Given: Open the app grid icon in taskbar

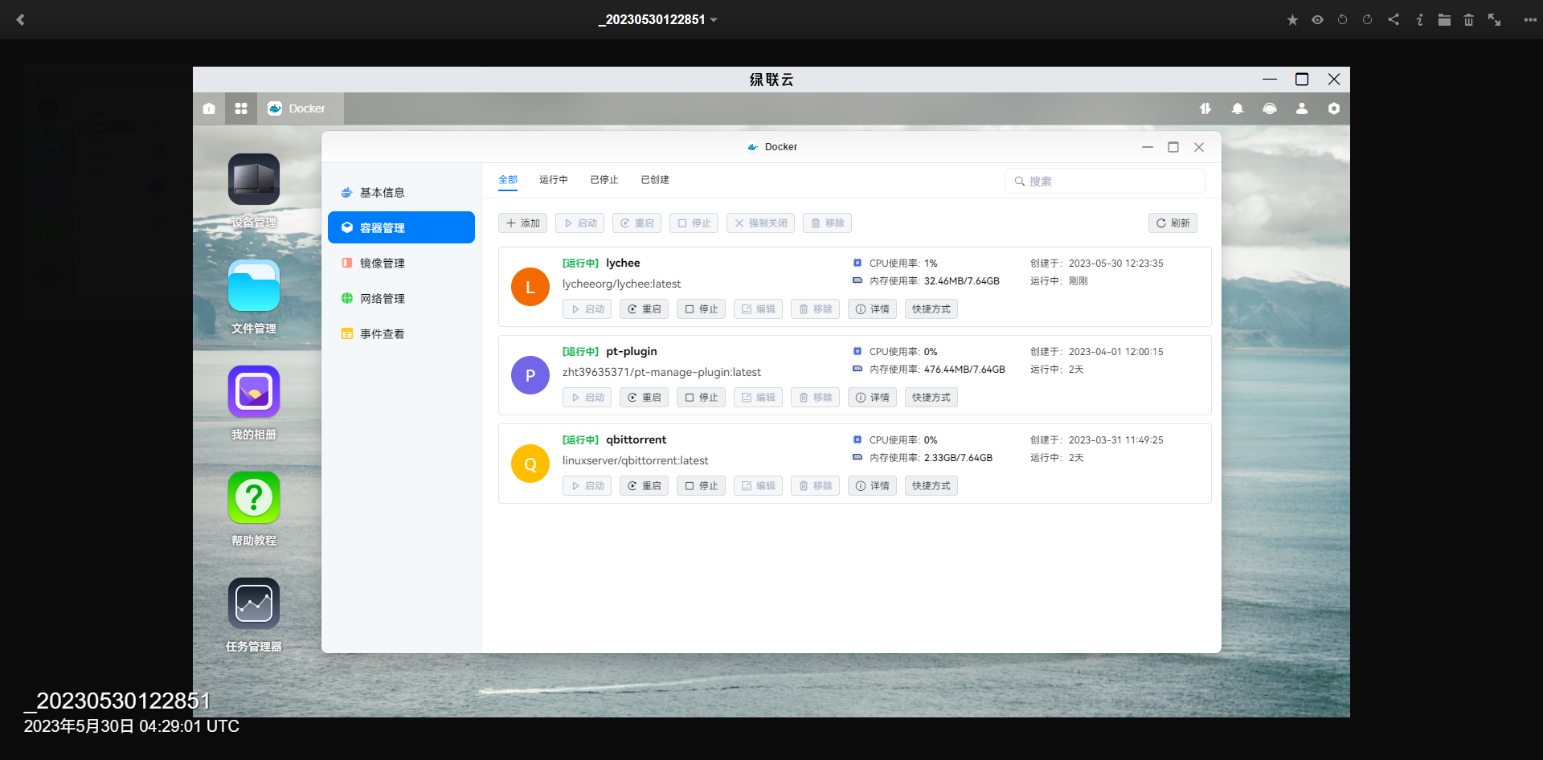Looking at the screenshot, I should click(241, 108).
